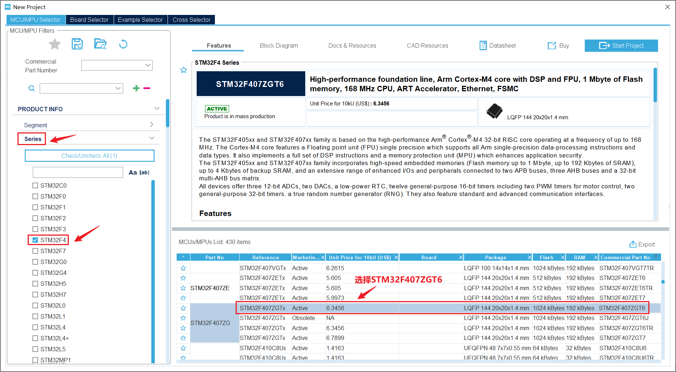The image size is (676, 372).
Task: Click the Start Project button
Action: (x=621, y=45)
